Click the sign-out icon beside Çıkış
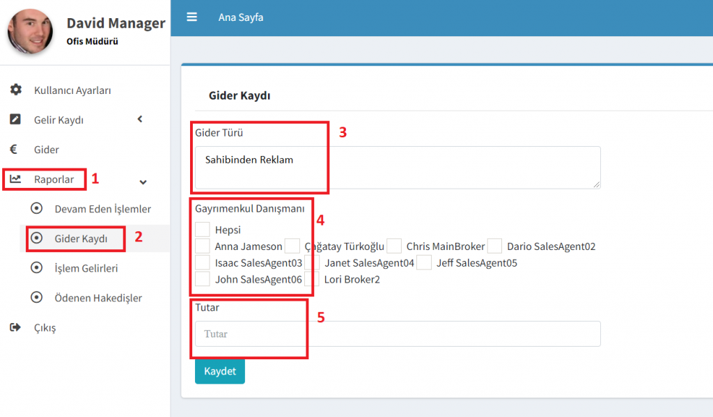 click(x=15, y=327)
